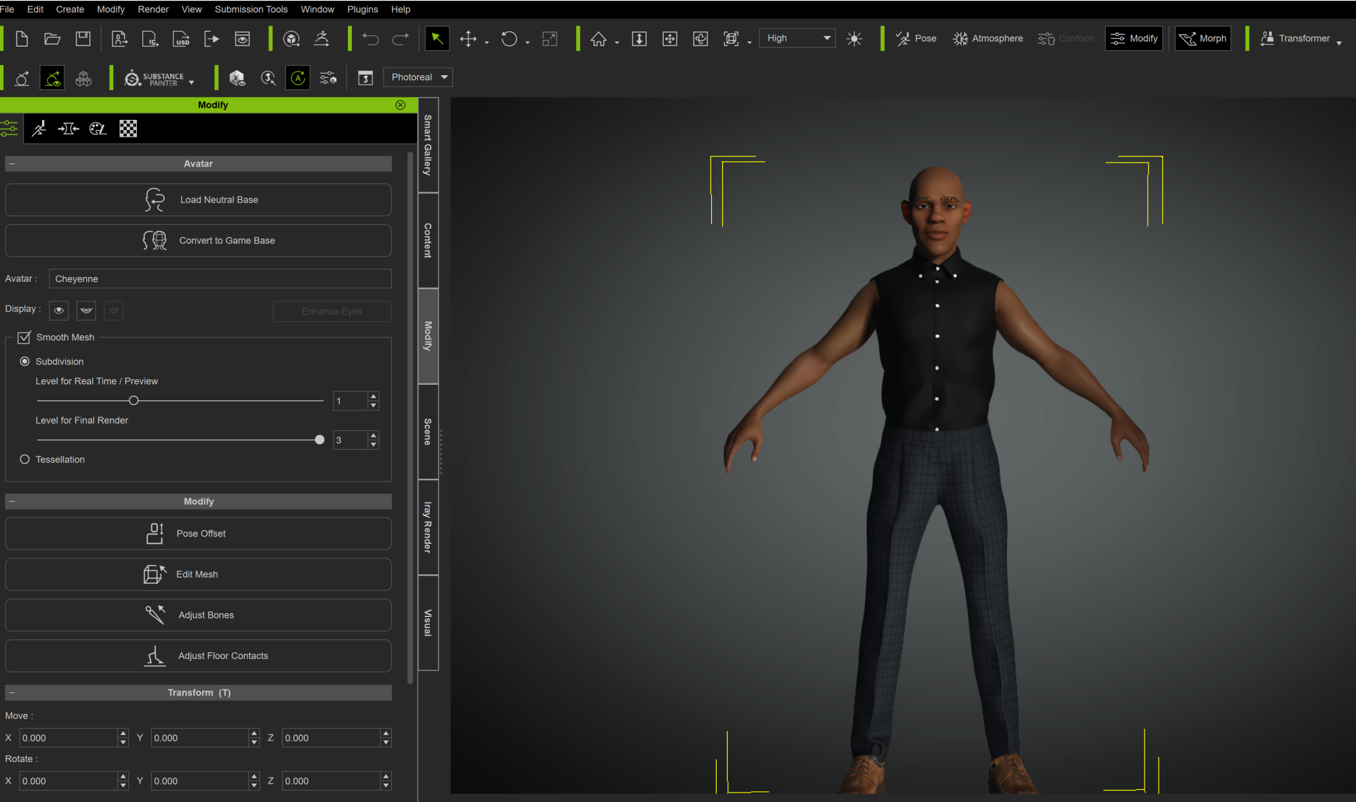Click Final Render level slider handle

[x=320, y=440]
